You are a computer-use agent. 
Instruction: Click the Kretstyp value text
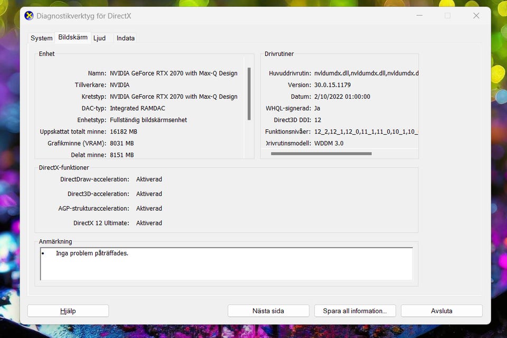pyautogui.click(x=174, y=97)
